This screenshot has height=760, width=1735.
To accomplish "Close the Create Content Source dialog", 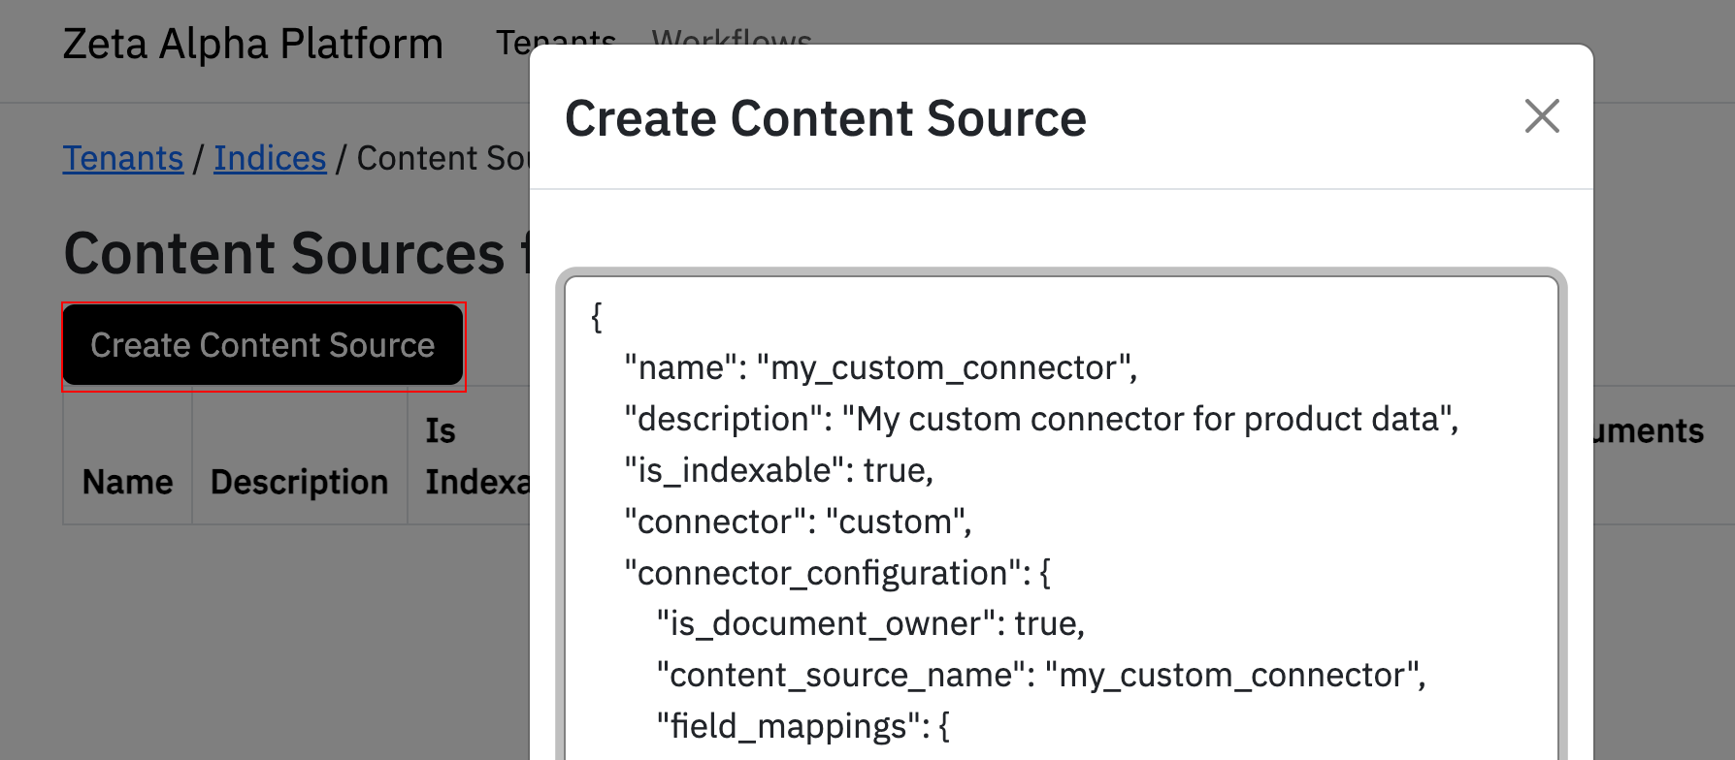I will [1541, 116].
